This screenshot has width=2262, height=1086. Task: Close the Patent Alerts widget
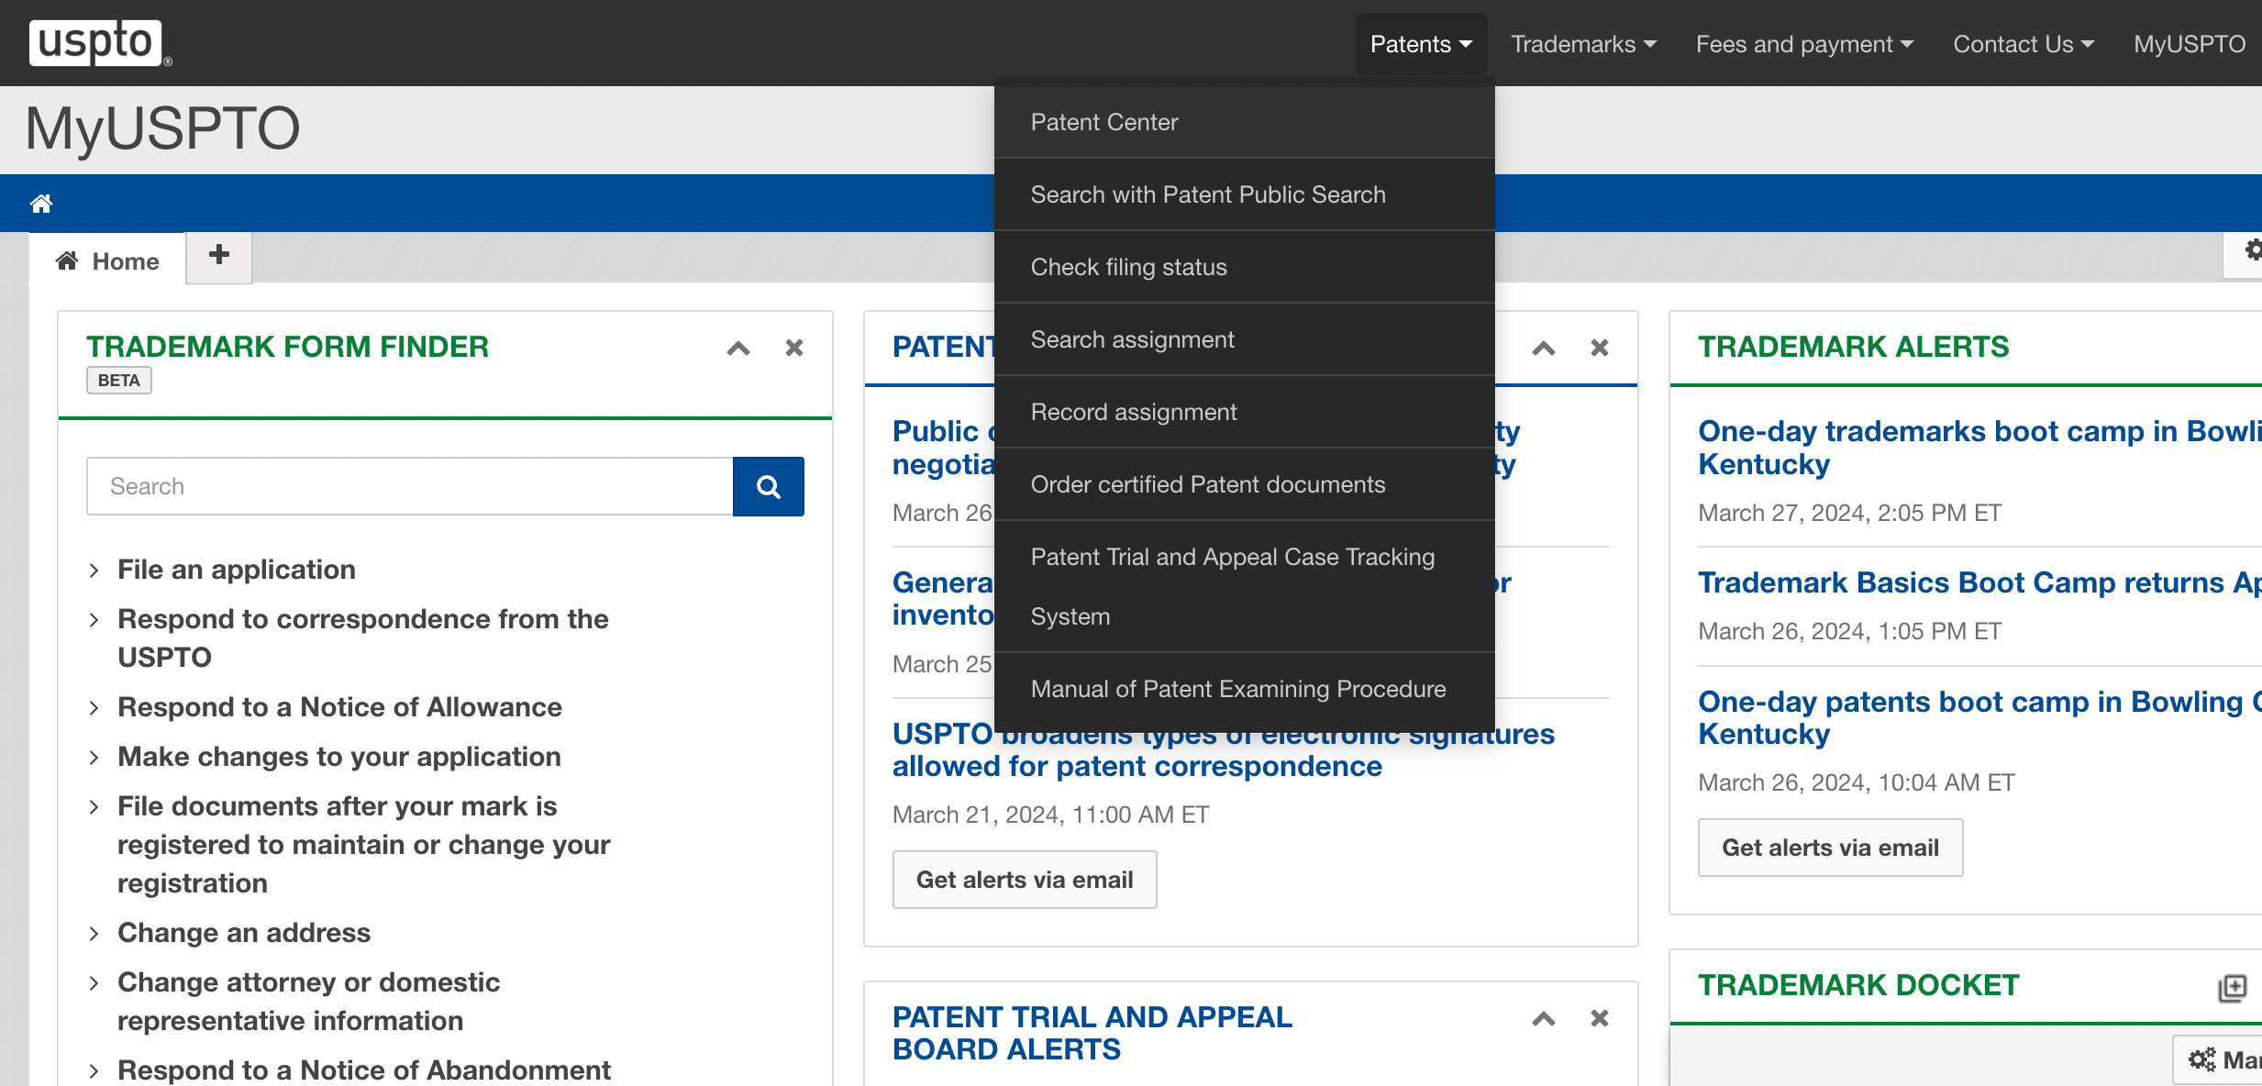[1600, 348]
